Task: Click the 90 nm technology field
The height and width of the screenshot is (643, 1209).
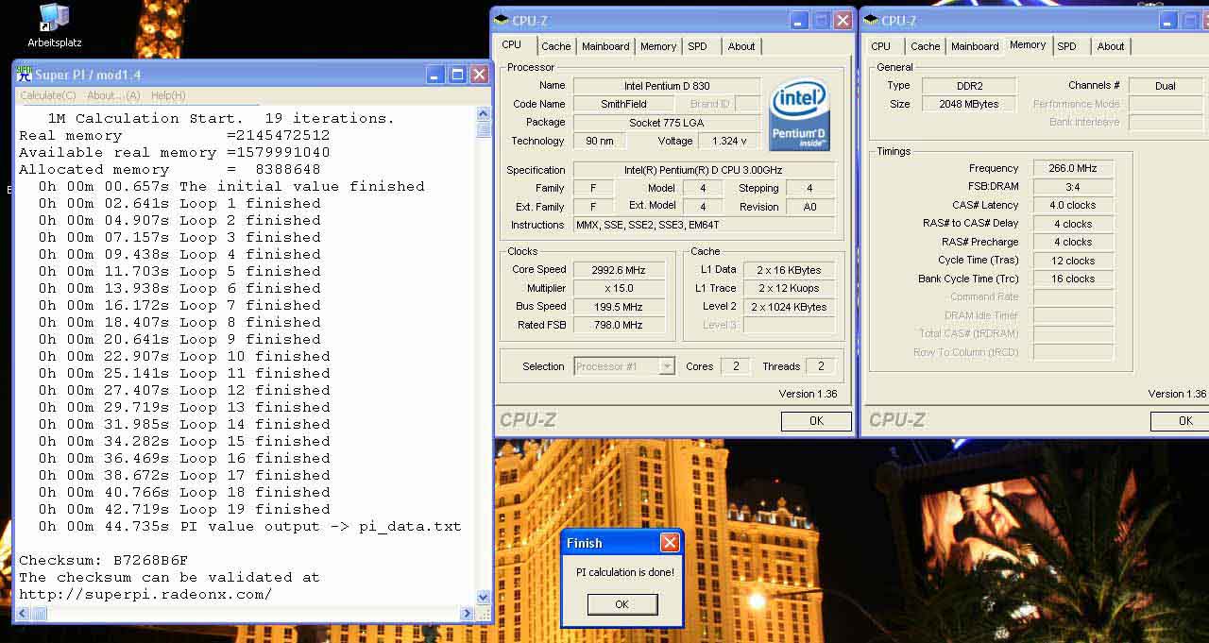Action: click(600, 141)
